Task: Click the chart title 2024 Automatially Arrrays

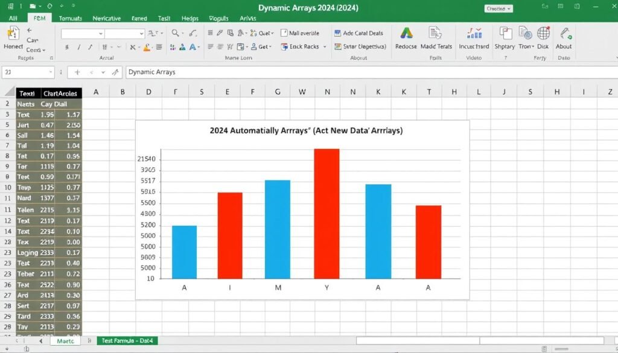Action: point(306,130)
